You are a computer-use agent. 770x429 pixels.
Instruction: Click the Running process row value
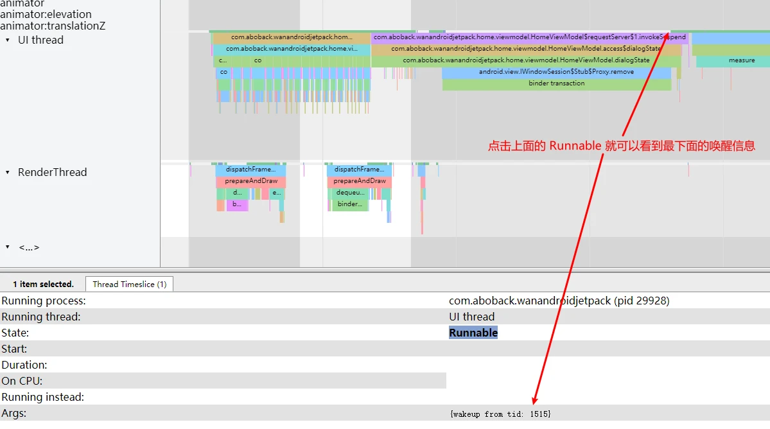pos(559,300)
